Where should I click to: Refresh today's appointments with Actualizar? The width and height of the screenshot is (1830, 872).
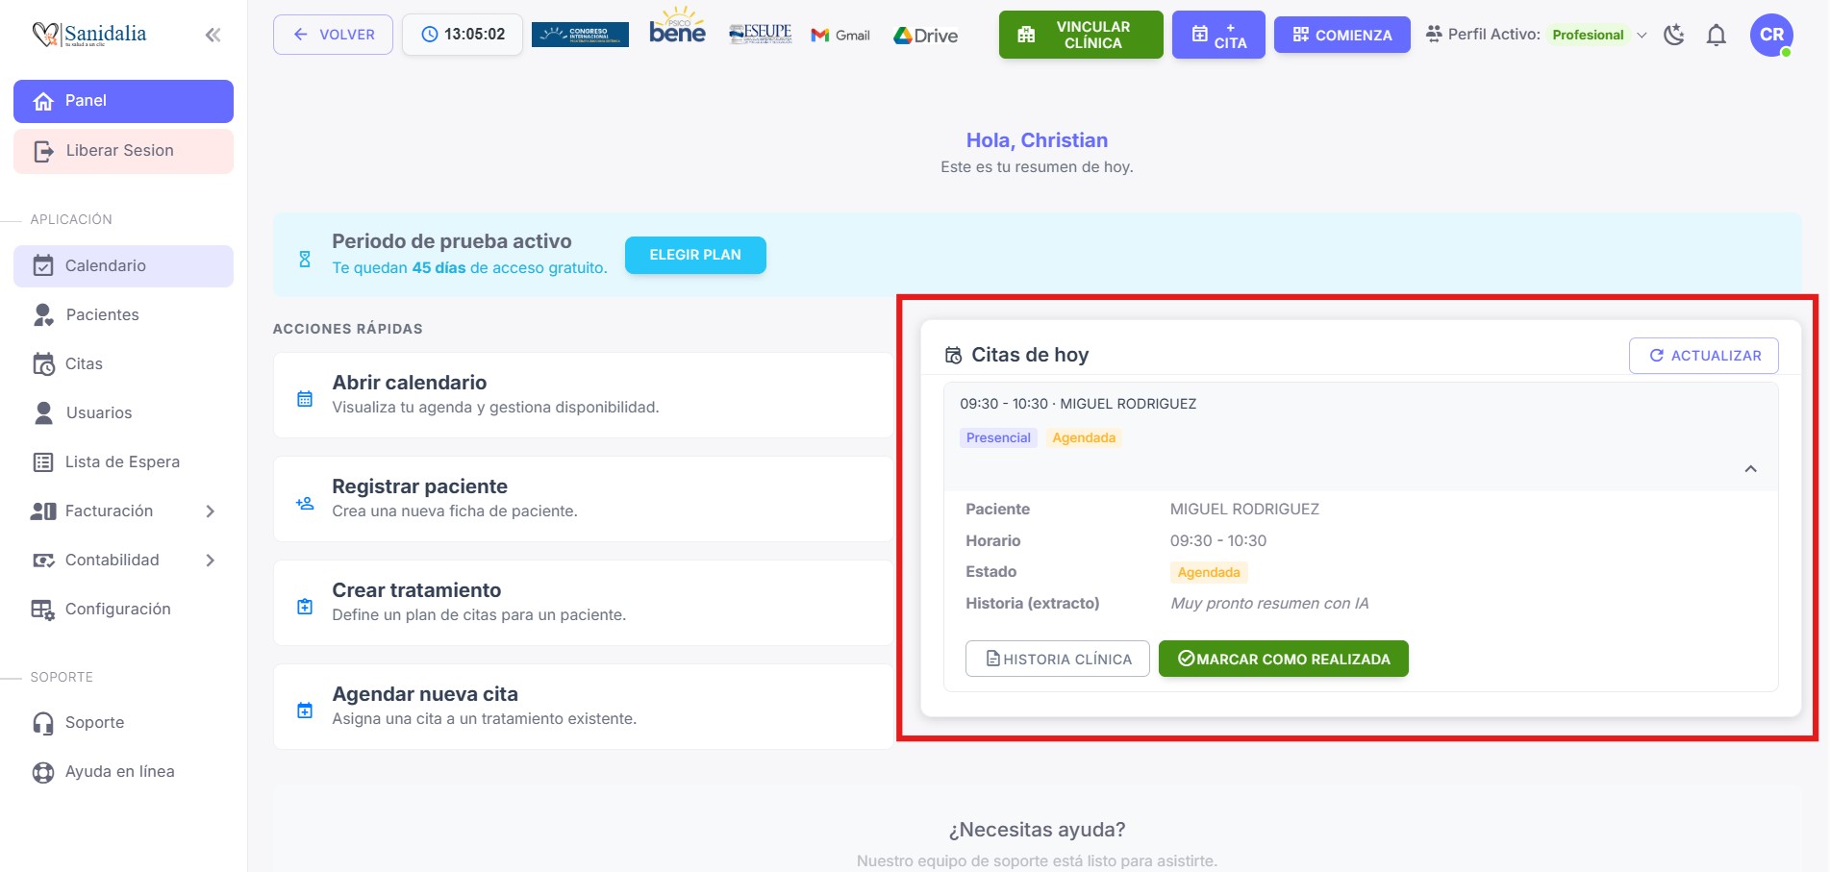pyautogui.click(x=1703, y=356)
